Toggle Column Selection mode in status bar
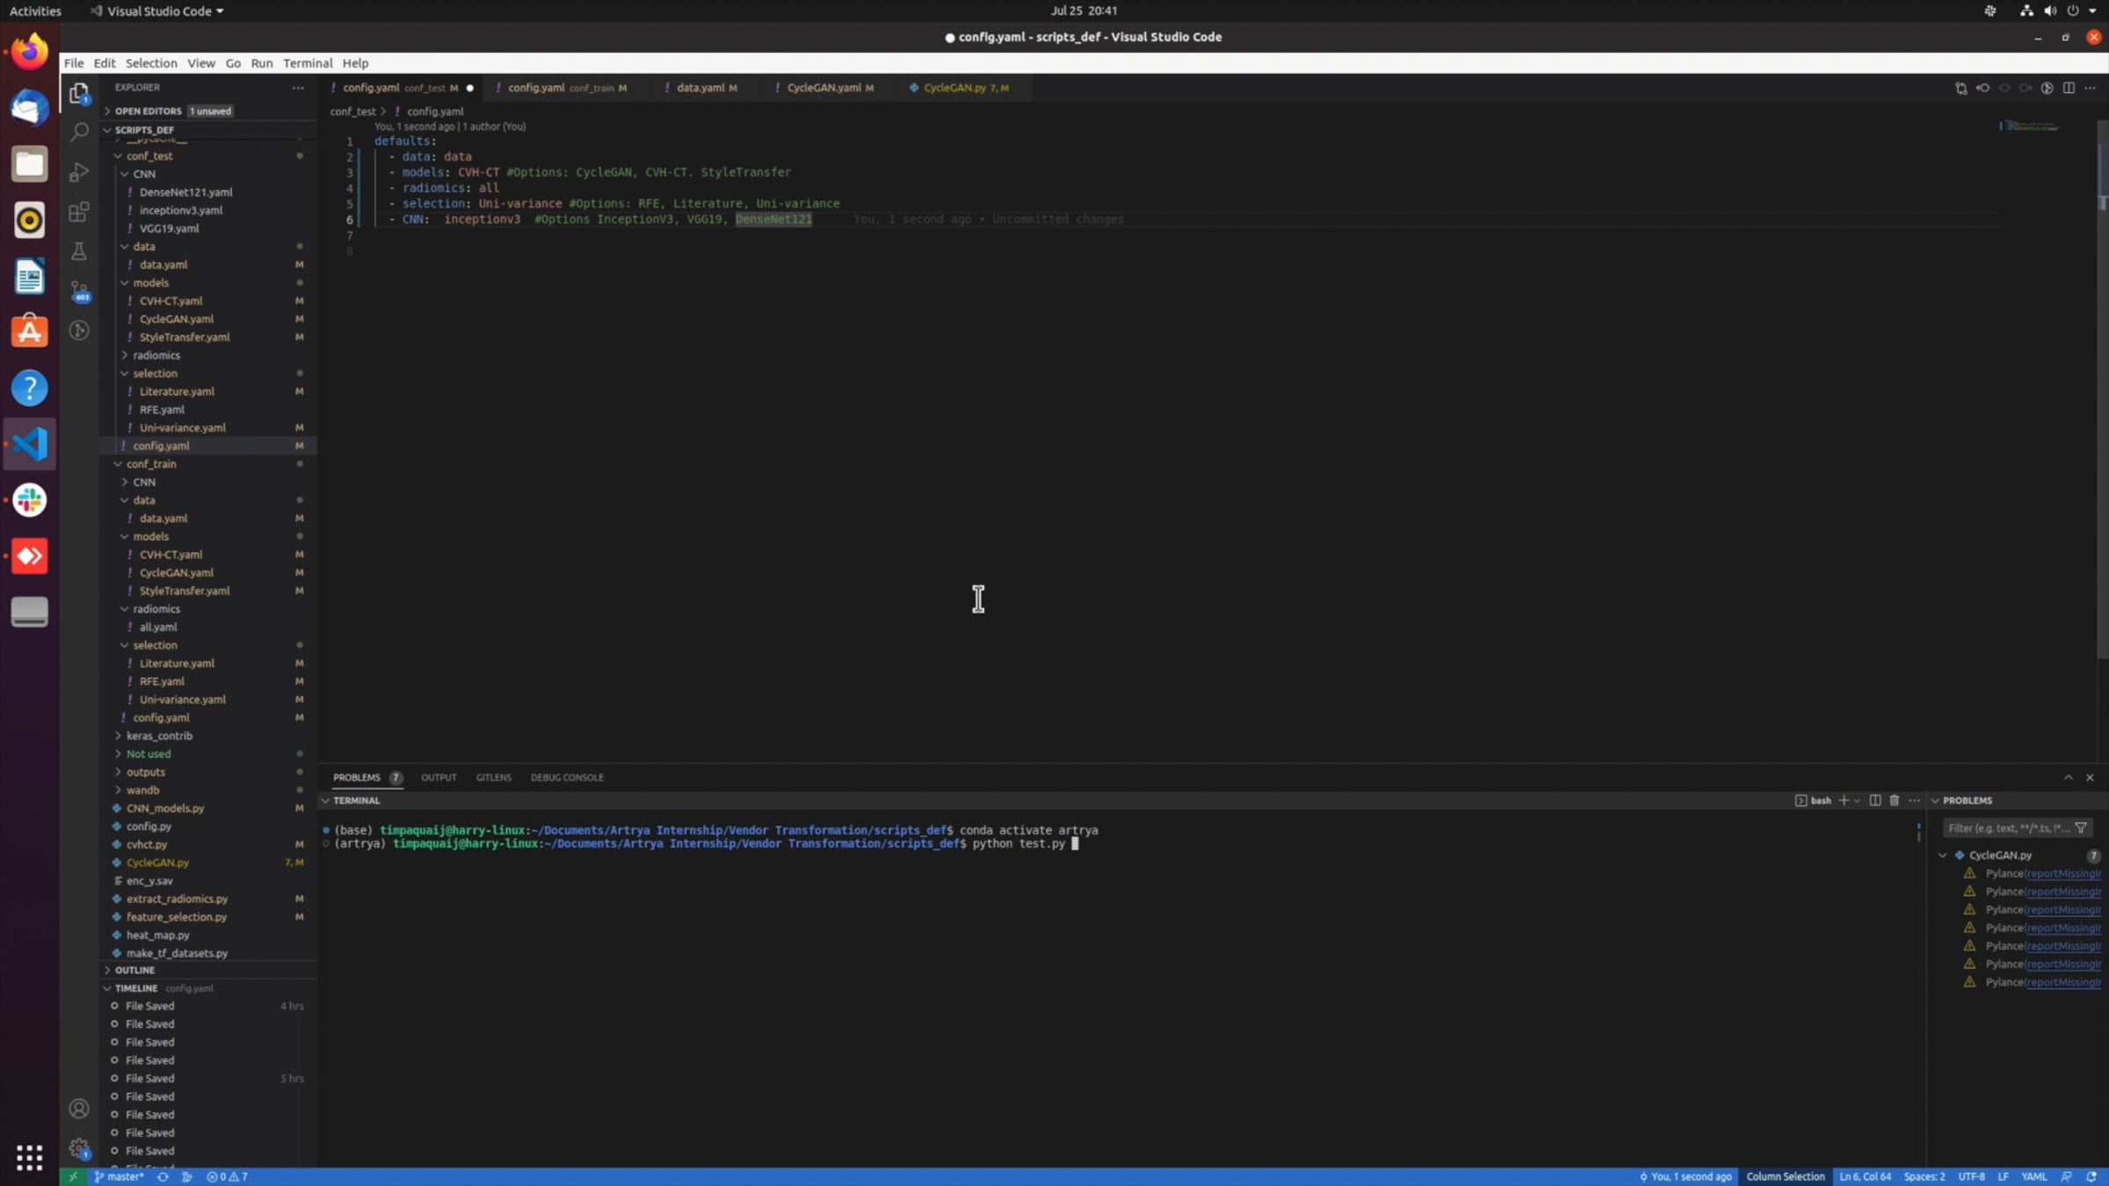Image resolution: width=2109 pixels, height=1186 pixels. click(1786, 1177)
